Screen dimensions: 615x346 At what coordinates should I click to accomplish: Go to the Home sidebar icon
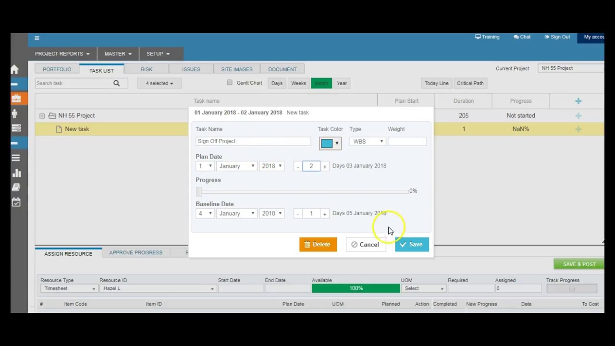(x=15, y=70)
